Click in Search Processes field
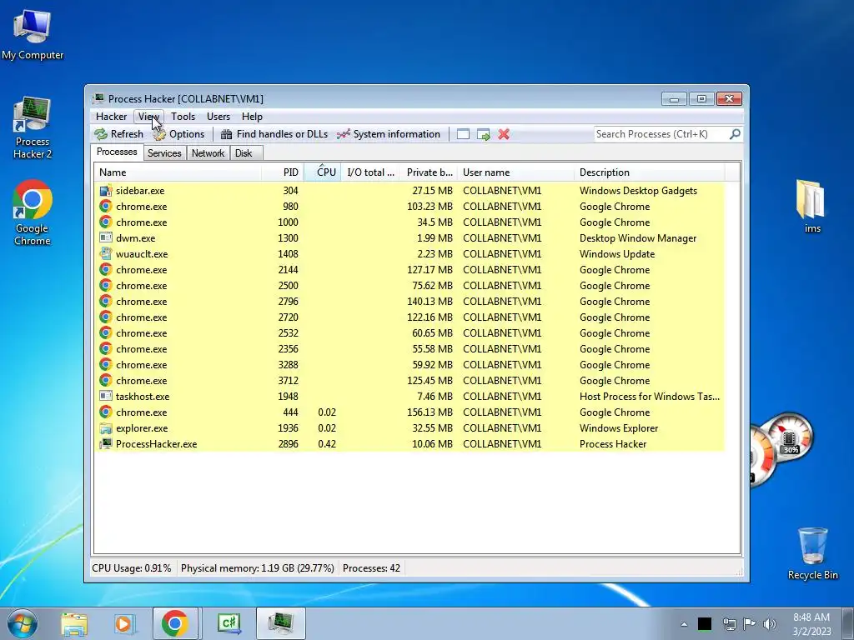Viewport: 854px width, 640px height. pyautogui.click(x=661, y=134)
